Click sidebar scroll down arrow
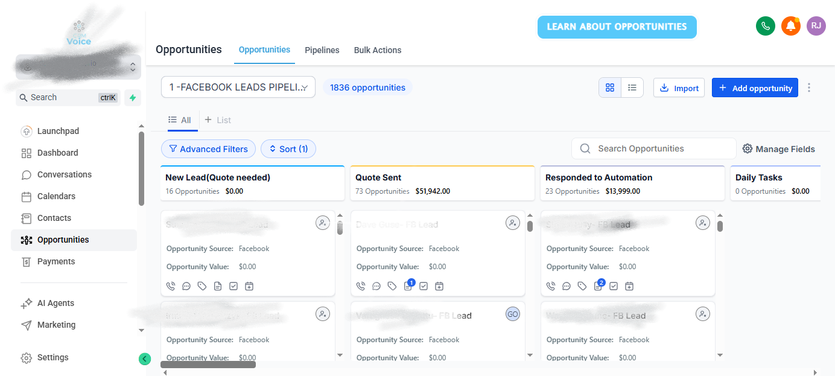Image resolution: width=835 pixels, height=376 pixels. (x=141, y=330)
